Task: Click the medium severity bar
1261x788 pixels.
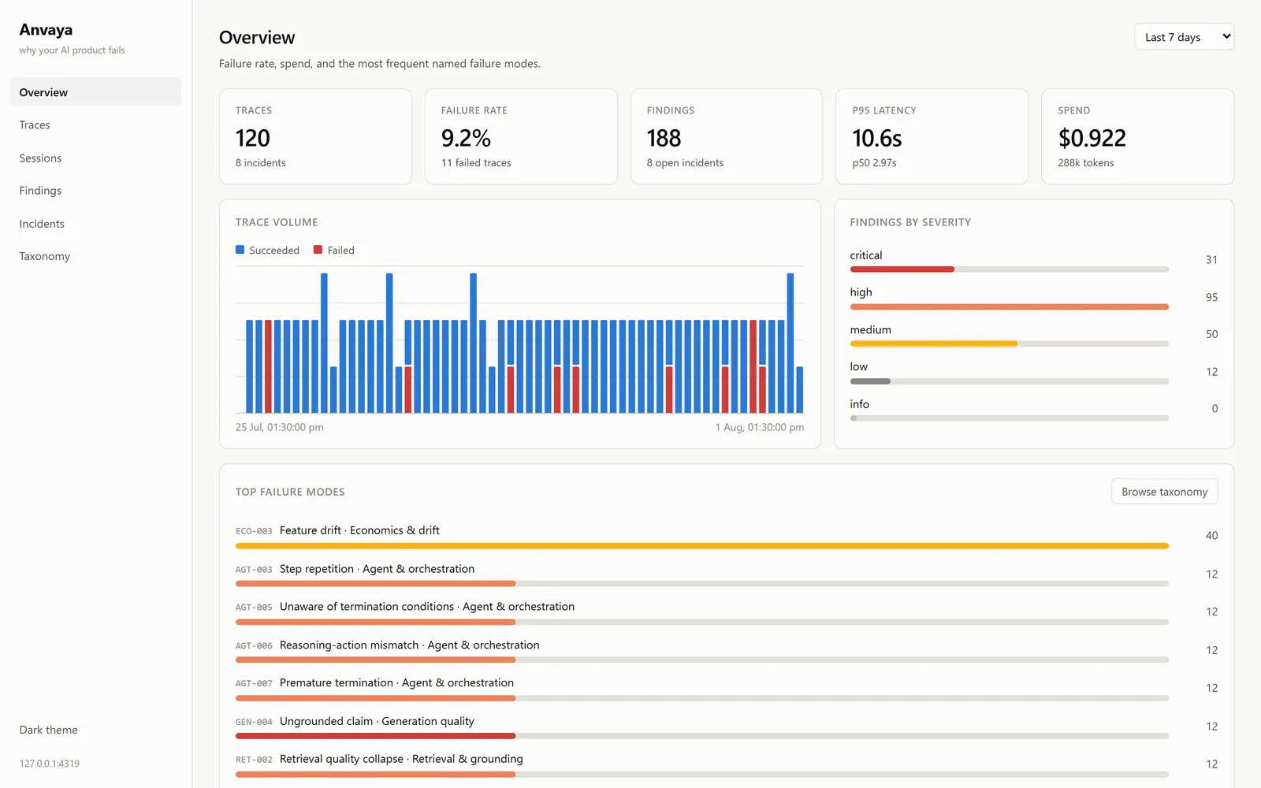Action: (x=1009, y=344)
